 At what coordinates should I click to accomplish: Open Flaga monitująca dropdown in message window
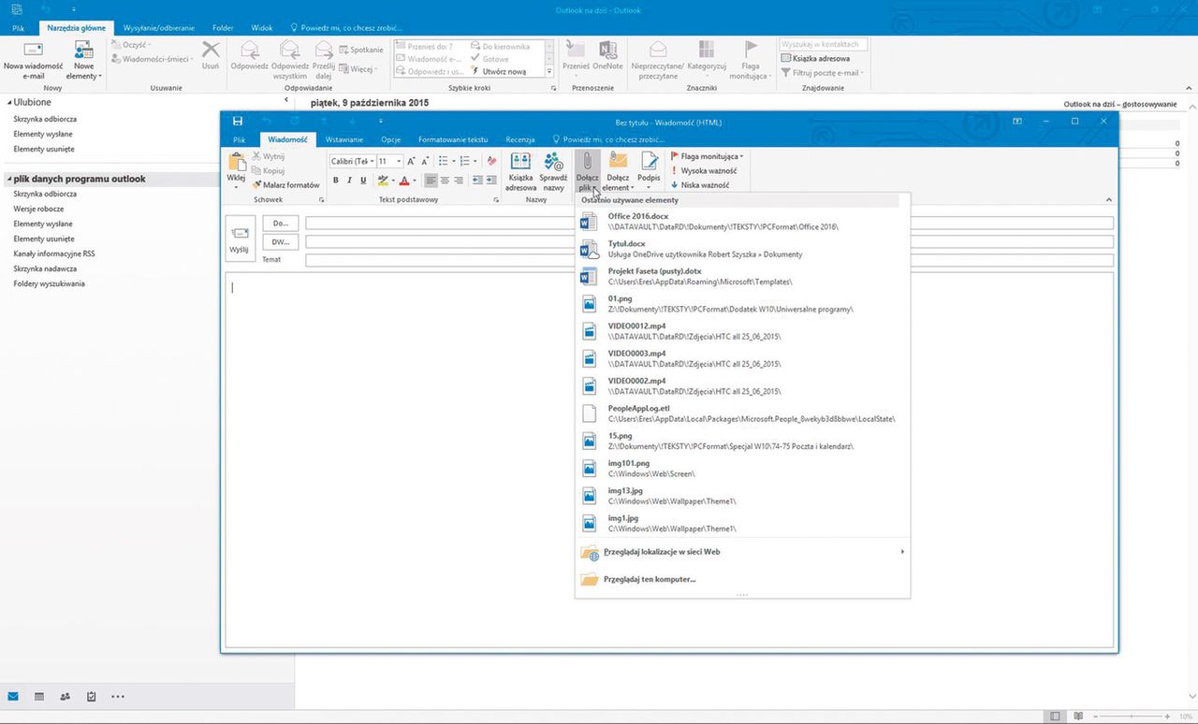point(707,157)
